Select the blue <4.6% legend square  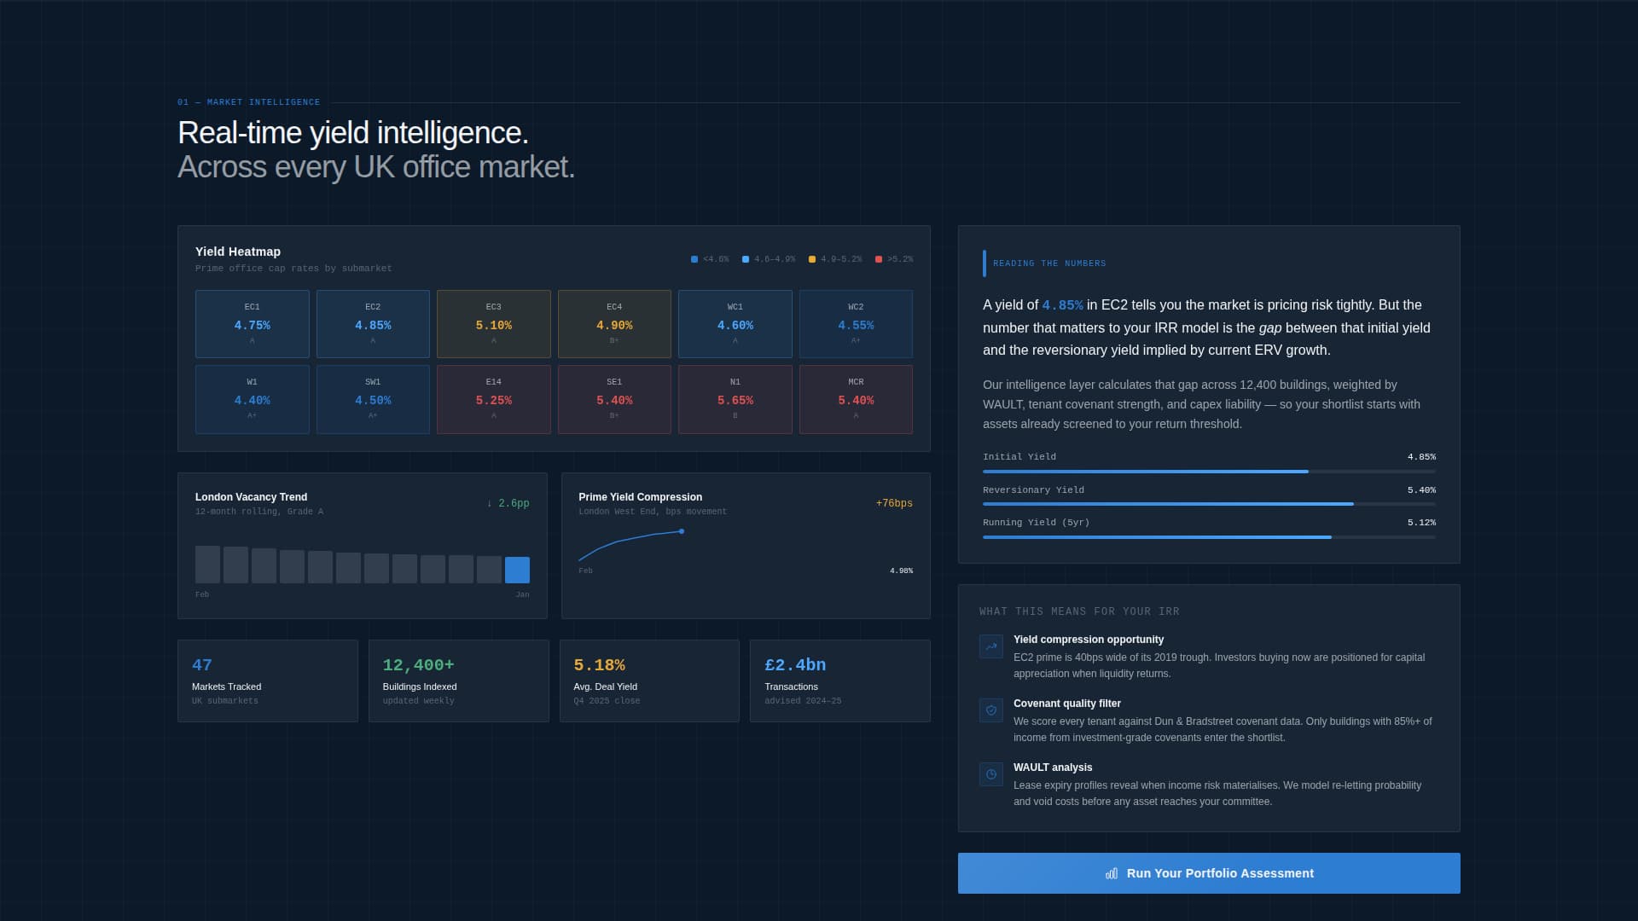pos(694,258)
